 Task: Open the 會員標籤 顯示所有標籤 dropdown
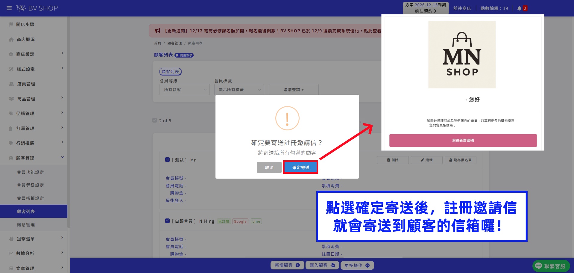[x=239, y=90]
